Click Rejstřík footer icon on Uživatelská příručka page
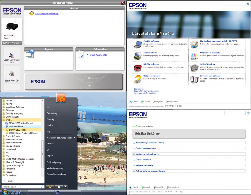The width and height of the screenshot is (251, 195). [154, 102]
